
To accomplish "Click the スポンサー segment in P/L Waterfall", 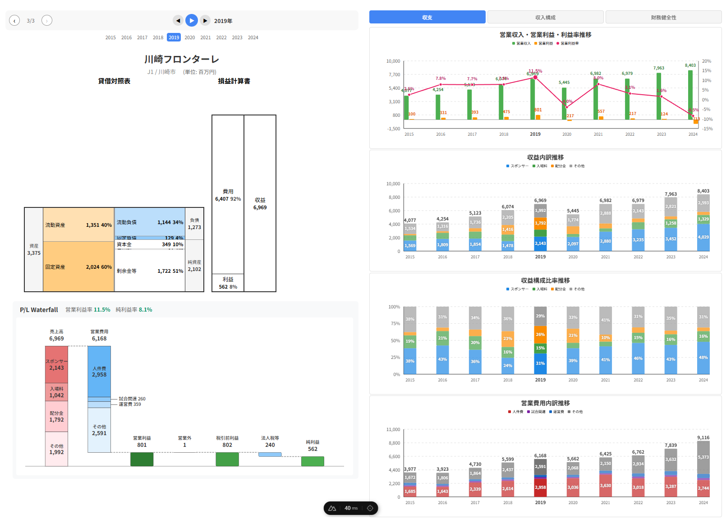I will pyautogui.click(x=56, y=364).
